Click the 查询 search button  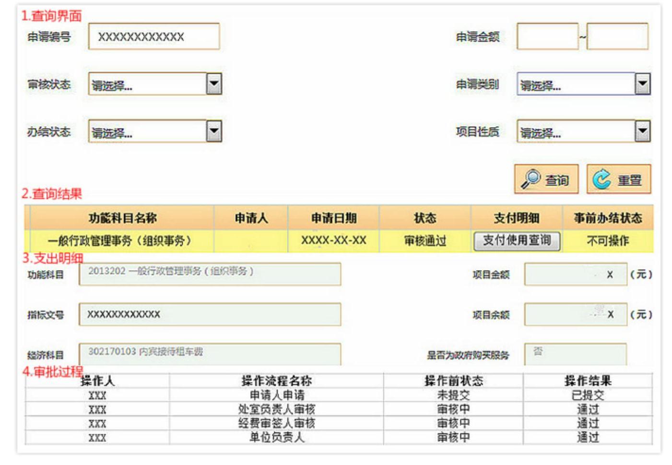[546, 179]
